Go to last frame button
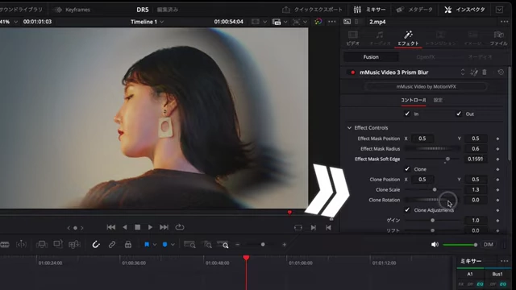Viewport: 516px width, 290px height. pyautogui.click(x=164, y=227)
